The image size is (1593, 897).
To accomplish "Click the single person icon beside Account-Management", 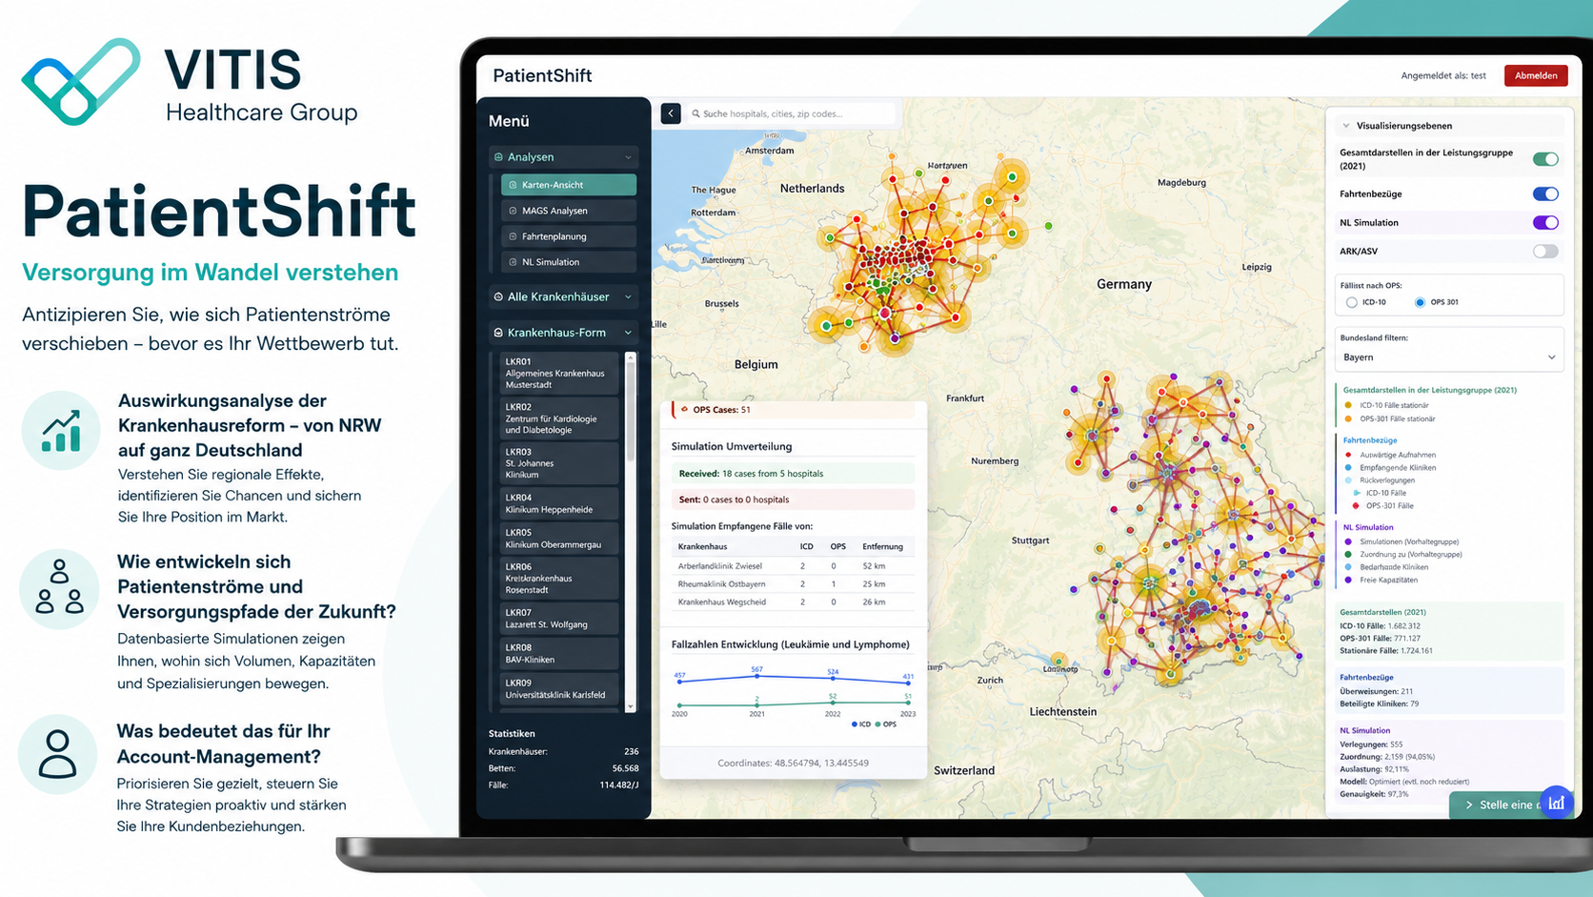I will pos(57,754).
